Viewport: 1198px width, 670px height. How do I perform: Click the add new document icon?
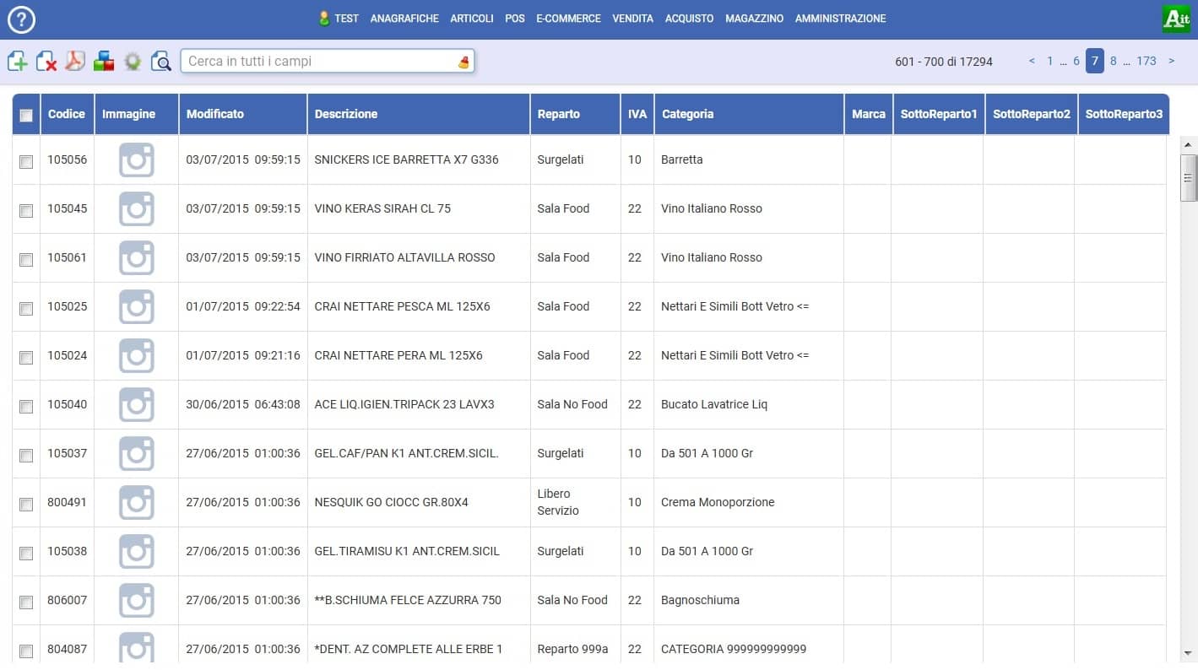(x=18, y=61)
